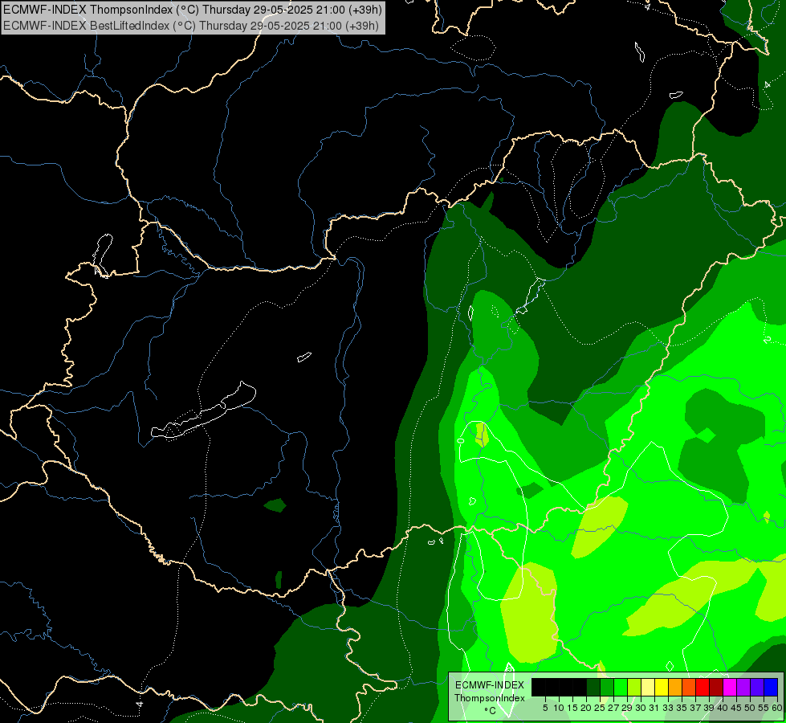Select the violet 50-55 legend swatch
Image resolution: width=786 pixels, height=723 pixels.
click(757, 687)
